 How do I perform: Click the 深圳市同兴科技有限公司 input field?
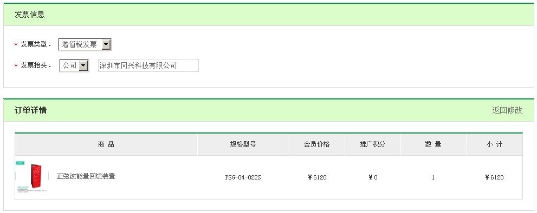(x=148, y=65)
